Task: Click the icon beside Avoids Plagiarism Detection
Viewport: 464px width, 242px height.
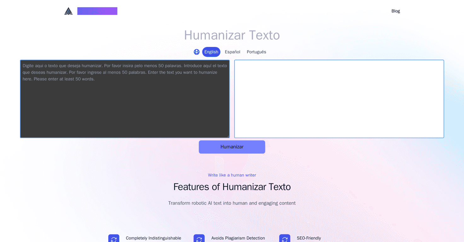Action: point(199,238)
